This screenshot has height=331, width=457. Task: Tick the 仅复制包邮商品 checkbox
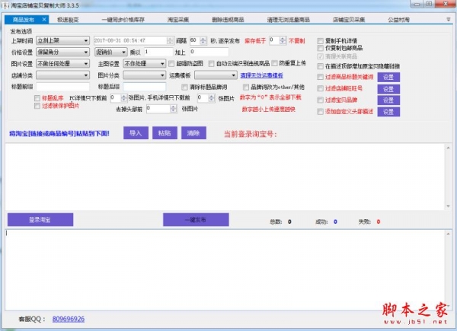pos(321,48)
